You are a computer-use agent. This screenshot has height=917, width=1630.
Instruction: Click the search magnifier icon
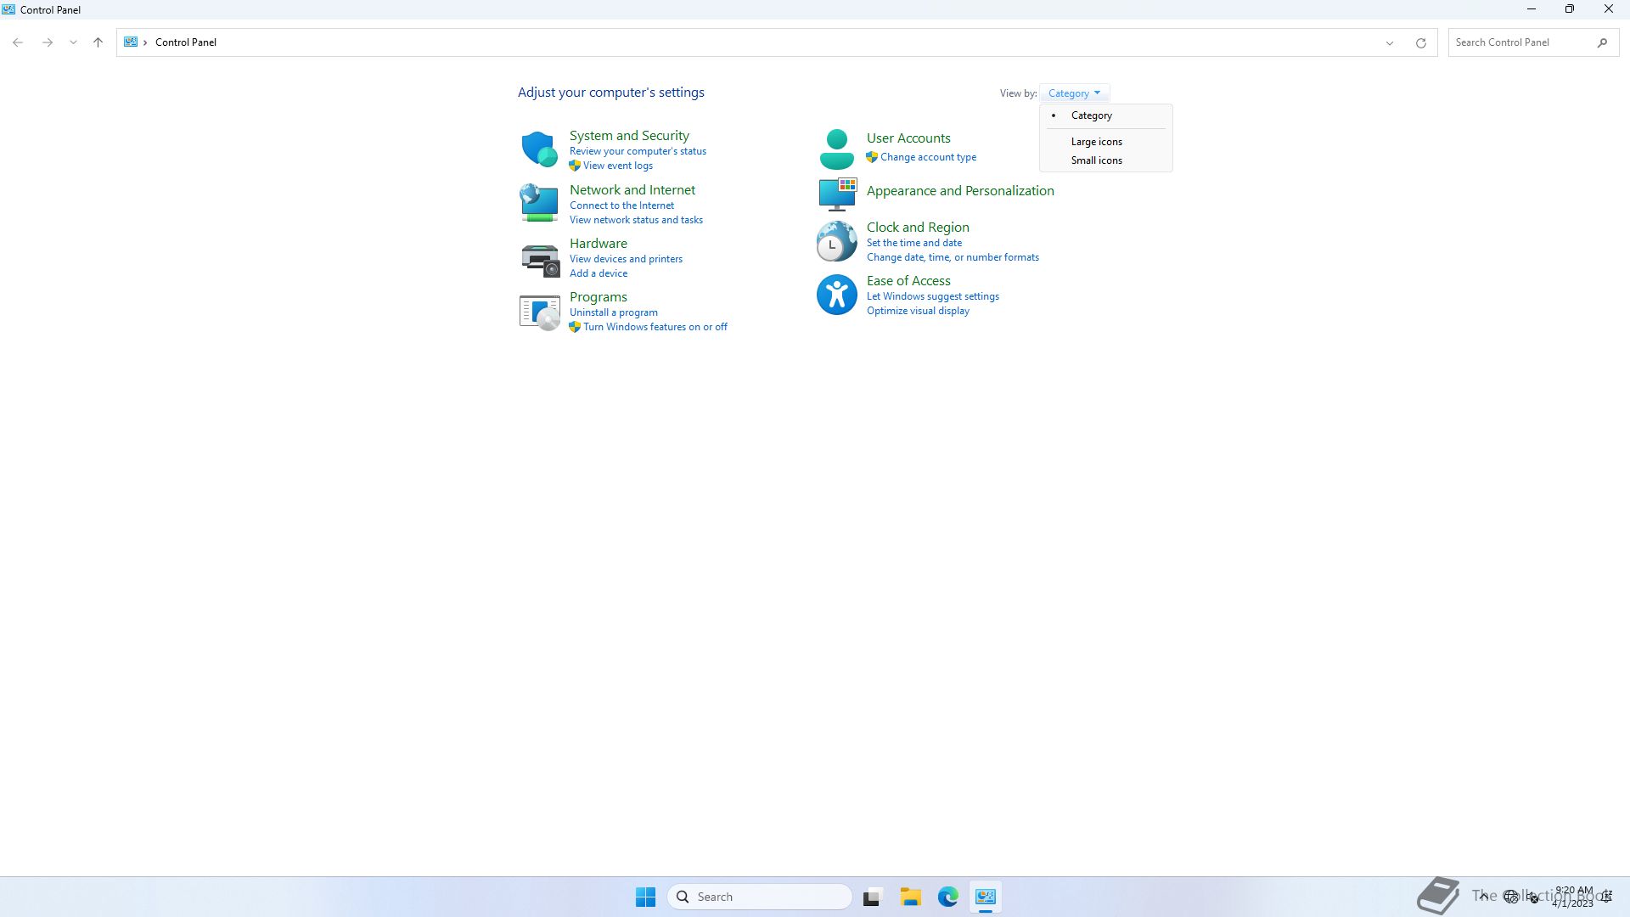1602,42
